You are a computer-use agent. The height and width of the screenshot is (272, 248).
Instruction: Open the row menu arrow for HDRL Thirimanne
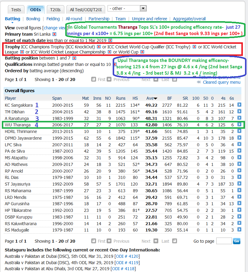click(x=239, y=131)
